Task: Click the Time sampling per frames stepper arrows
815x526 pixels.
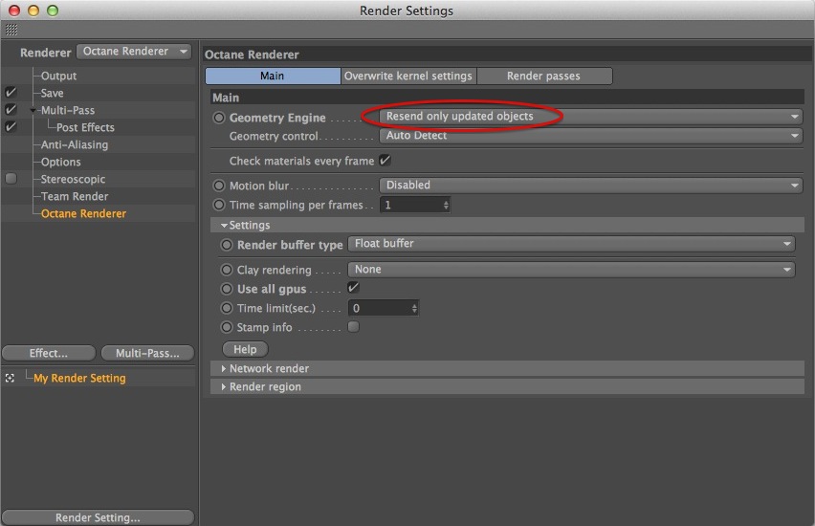Action: click(x=446, y=206)
